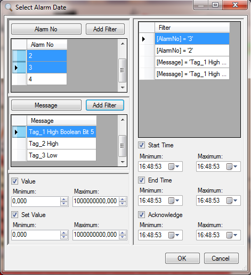Toggle the Acknowledge checkbox
251x275 pixels.
point(141,215)
